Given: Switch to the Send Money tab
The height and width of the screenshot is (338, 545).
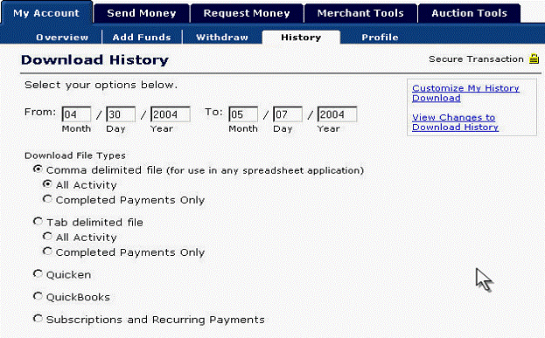Looking at the screenshot, I should click(142, 13).
